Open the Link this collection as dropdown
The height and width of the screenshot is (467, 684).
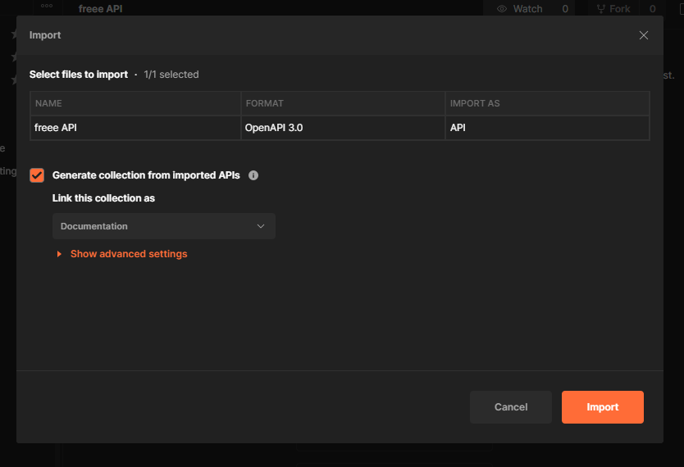(163, 226)
